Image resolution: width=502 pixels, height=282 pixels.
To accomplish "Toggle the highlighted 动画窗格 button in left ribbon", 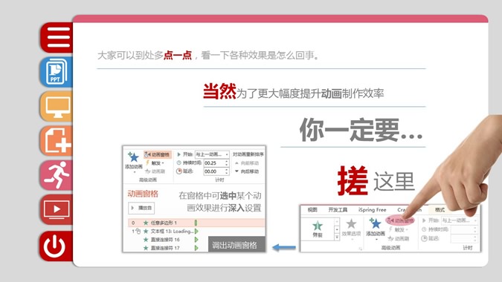I will pos(158,154).
